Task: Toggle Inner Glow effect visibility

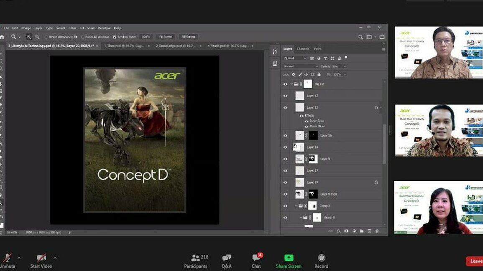Action: pyautogui.click(x=307, y=121)
